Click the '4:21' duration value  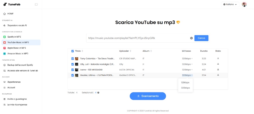click(x=204, y=70)
